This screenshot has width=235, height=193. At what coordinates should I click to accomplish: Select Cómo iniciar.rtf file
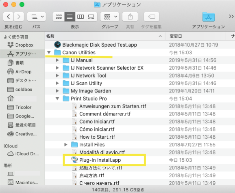click(97, 129)
